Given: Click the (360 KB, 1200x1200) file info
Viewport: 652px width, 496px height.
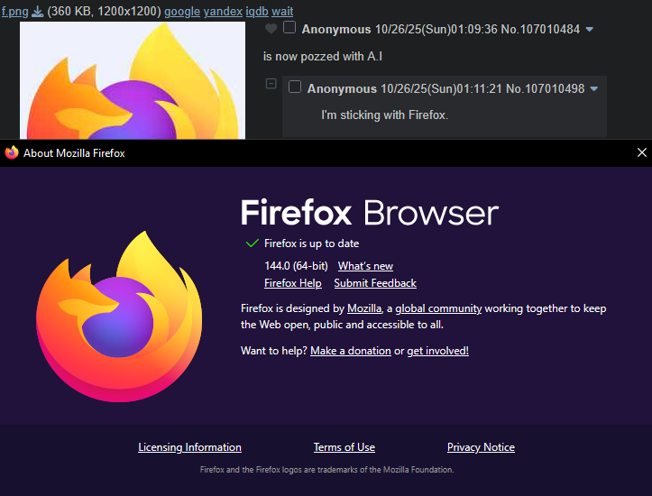Looking at the screenshot, I should (x=104, y=11).
